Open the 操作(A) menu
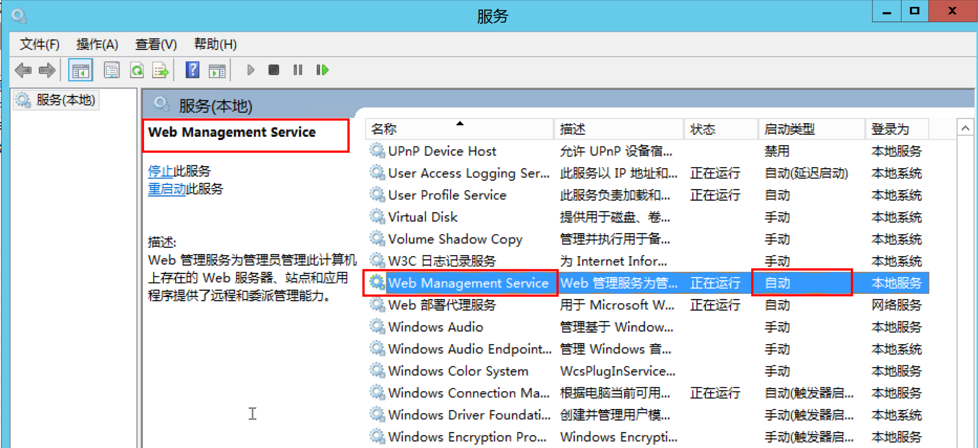This screenshot has height=448, width=978. click(97, 45)
